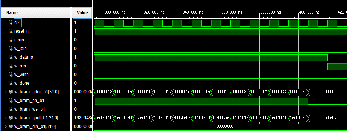
Task: Click qout data segment 983cbe07
Action: [182, 117]
